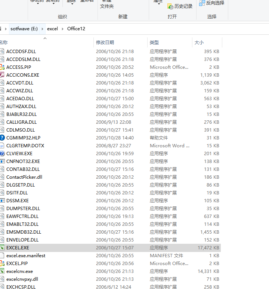Select DSITF.DLL file name
269x289 pixels.
tap(17, 193)
